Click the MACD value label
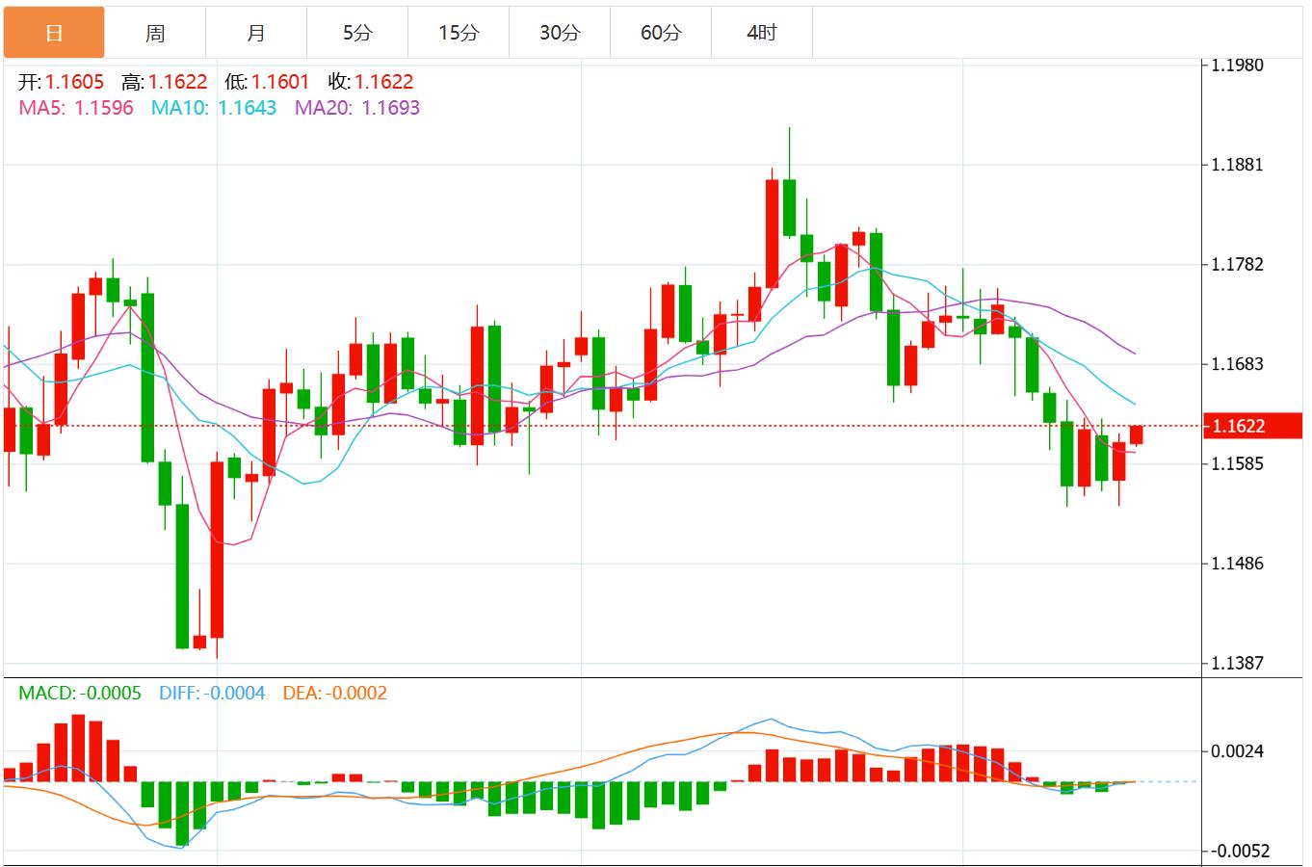Viewport: 1312px width, 867px height. (80, 694)
